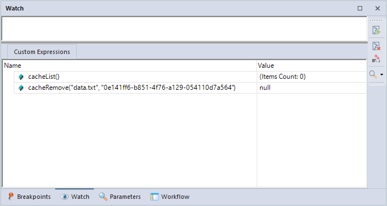Click the Breakpoints pin icon

click(x=10, y=197)
